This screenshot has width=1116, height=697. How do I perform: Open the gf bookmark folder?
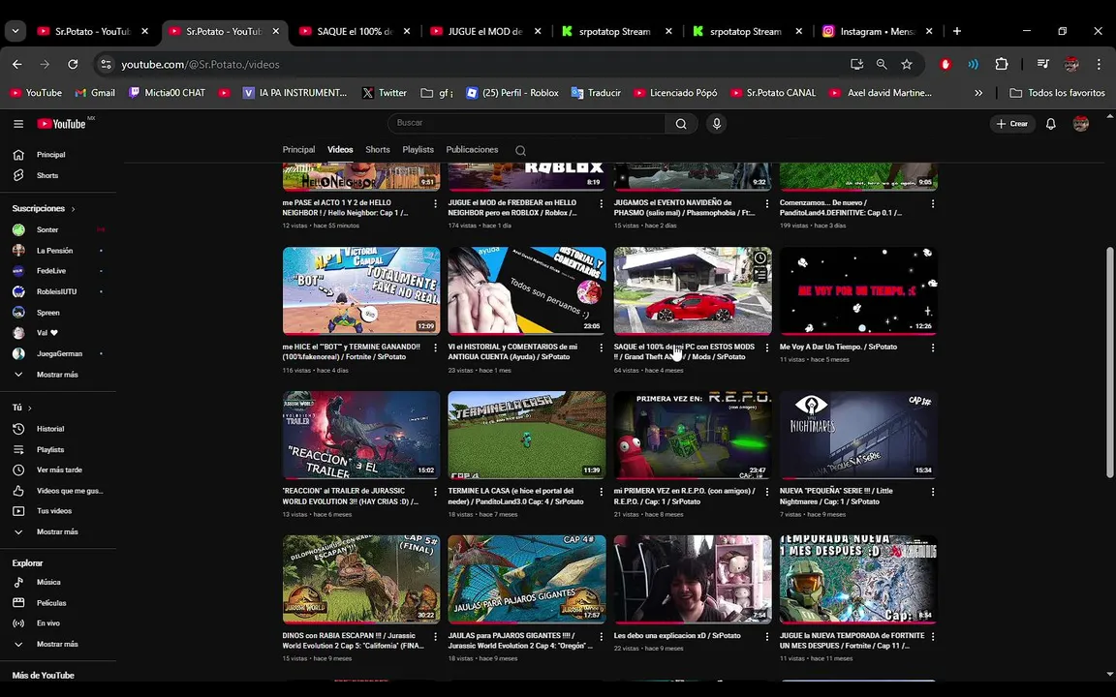(x=437, y=93)
